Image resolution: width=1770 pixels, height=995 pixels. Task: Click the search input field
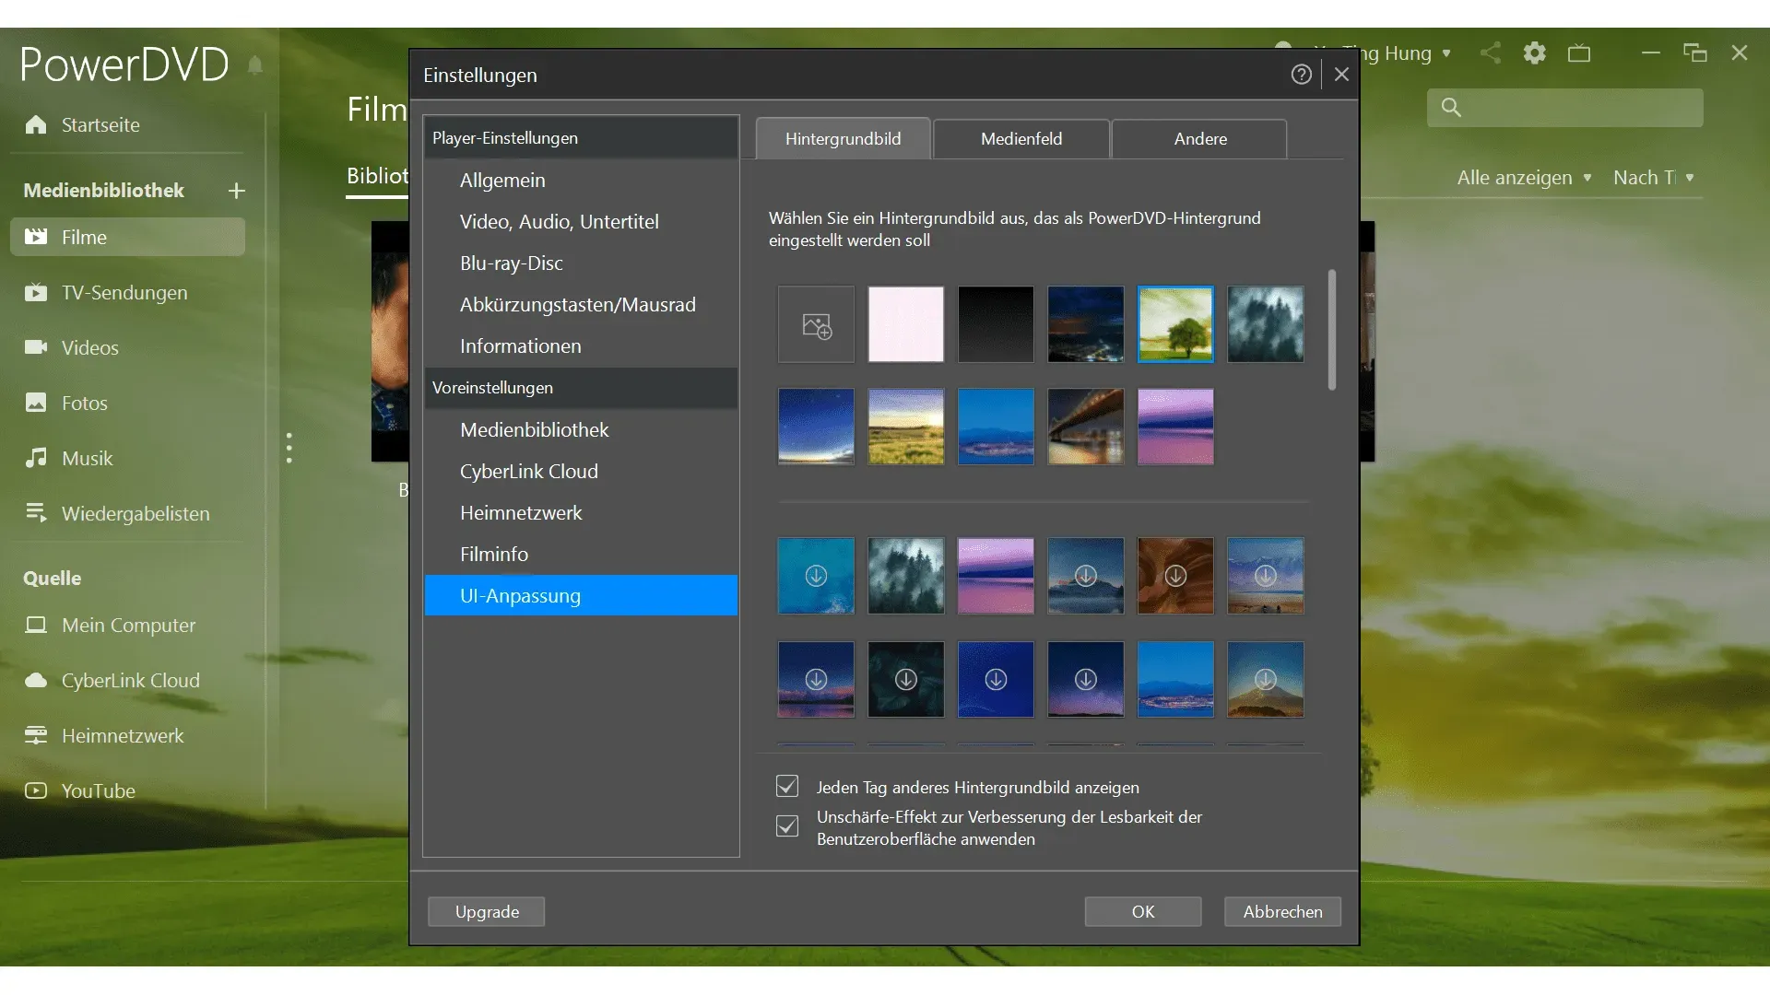tap(1565, 108)
